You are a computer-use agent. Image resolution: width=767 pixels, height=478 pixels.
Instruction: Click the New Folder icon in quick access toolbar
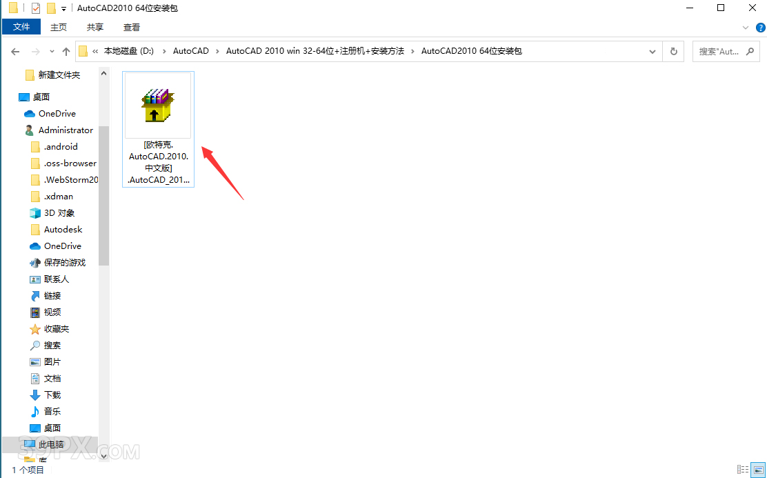[50, 8]
